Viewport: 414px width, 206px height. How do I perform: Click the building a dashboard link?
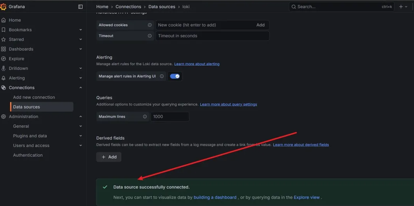pos(215,197)
